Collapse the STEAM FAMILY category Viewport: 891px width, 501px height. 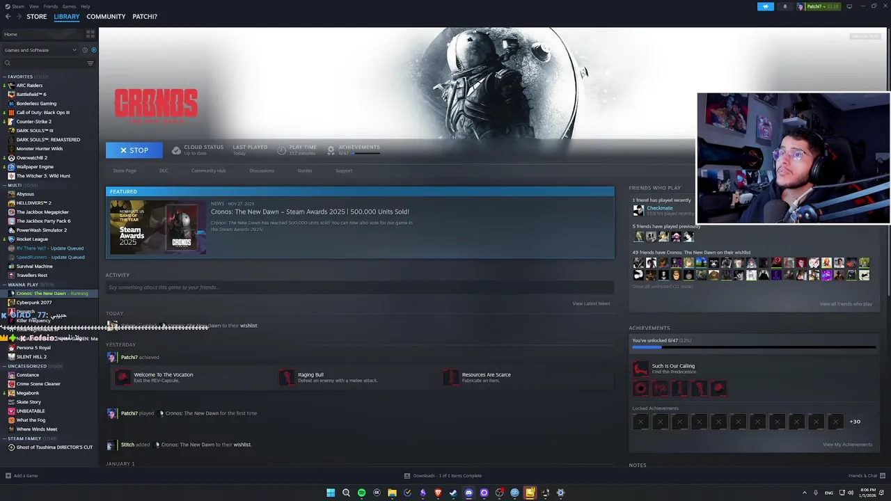click(x=4, y=438)
